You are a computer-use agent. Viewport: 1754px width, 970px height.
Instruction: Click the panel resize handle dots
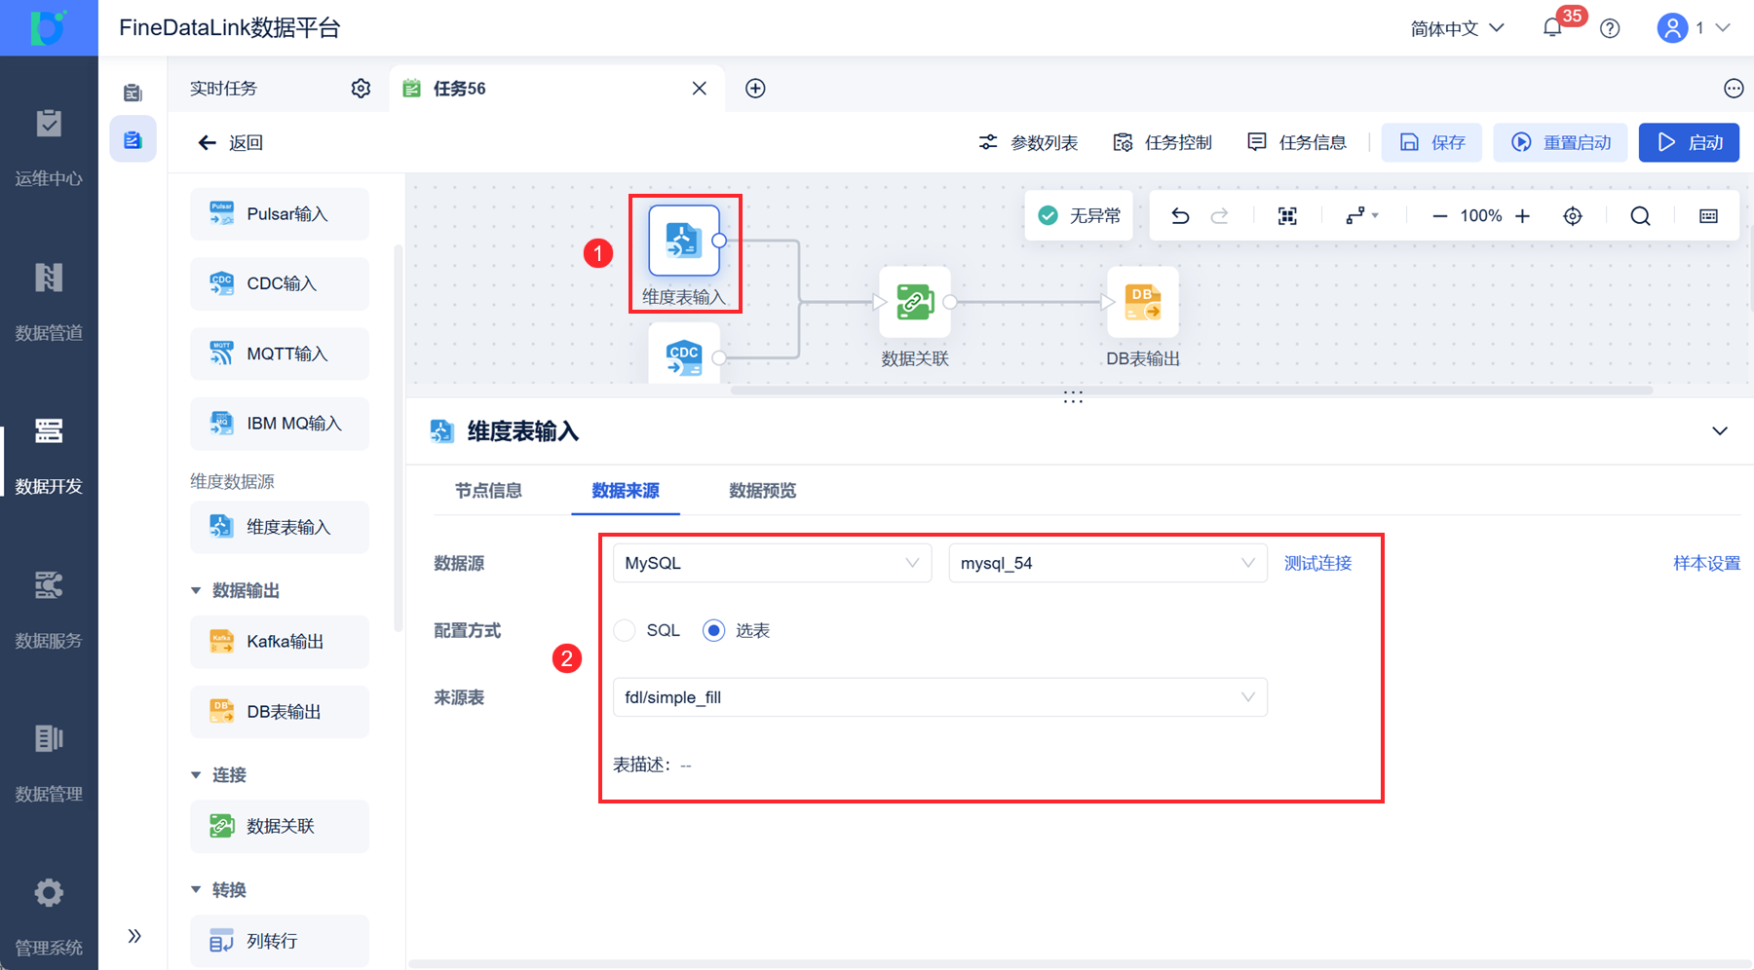click(x=1073, y=397)
